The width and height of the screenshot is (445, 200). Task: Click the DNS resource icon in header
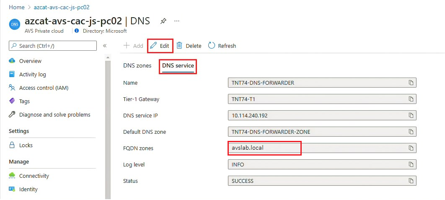coord(15,24)
